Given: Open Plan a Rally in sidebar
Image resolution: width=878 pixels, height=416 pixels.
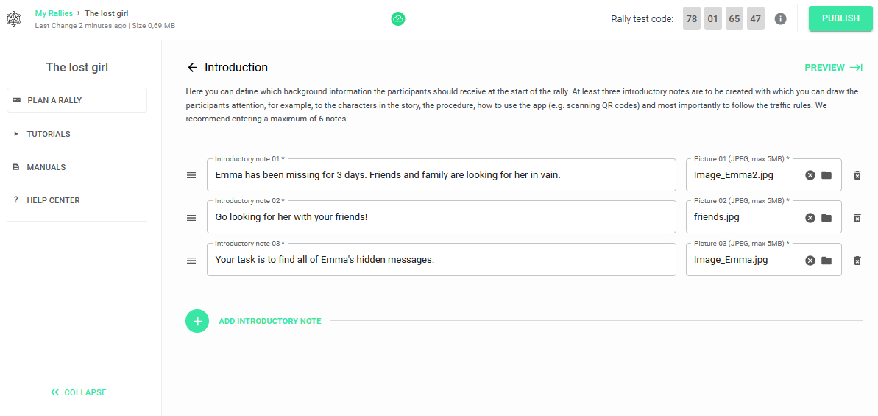Looking at the screenshot, I should 77,100.
